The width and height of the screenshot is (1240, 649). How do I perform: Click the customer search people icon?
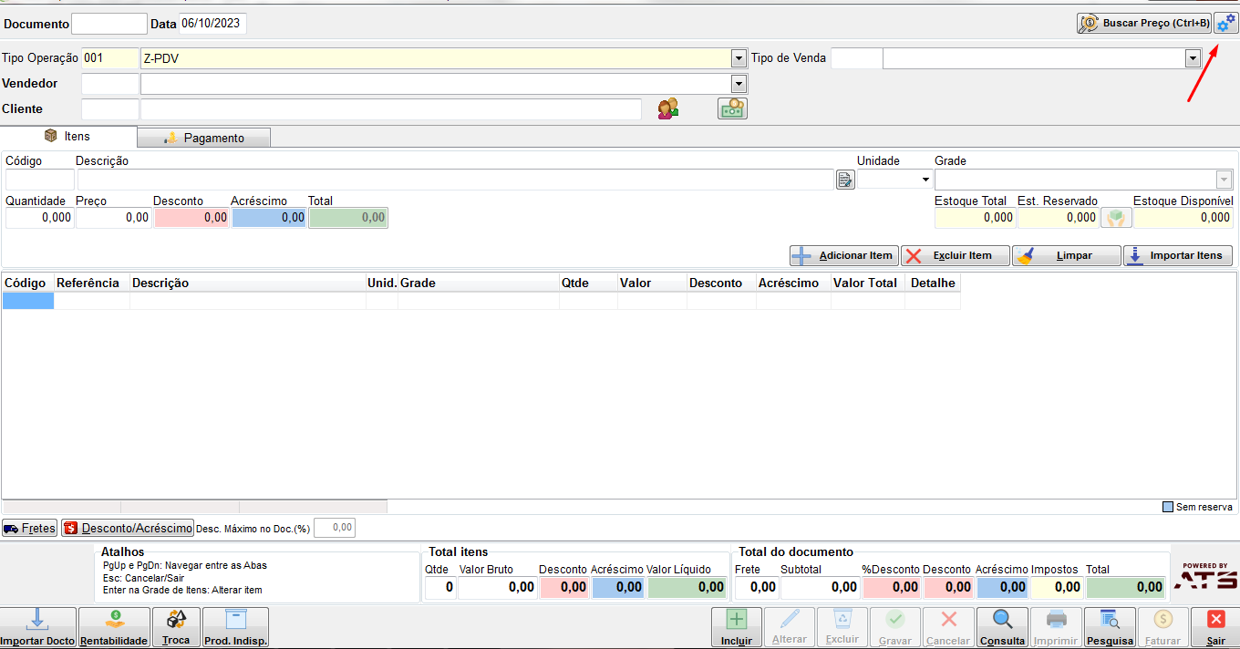(667, 108)
